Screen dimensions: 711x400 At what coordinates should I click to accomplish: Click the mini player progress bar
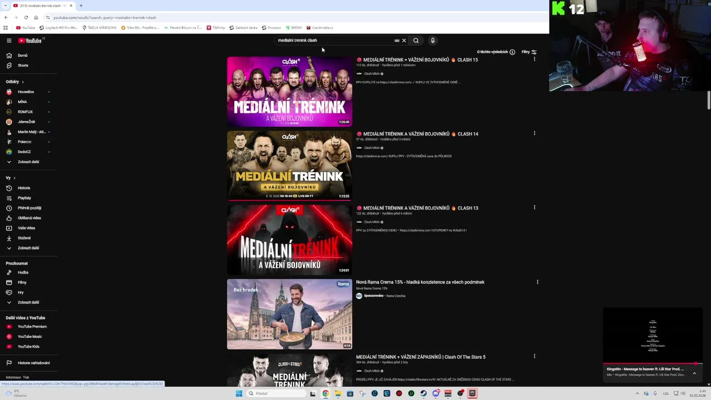(x=653, y=363)
